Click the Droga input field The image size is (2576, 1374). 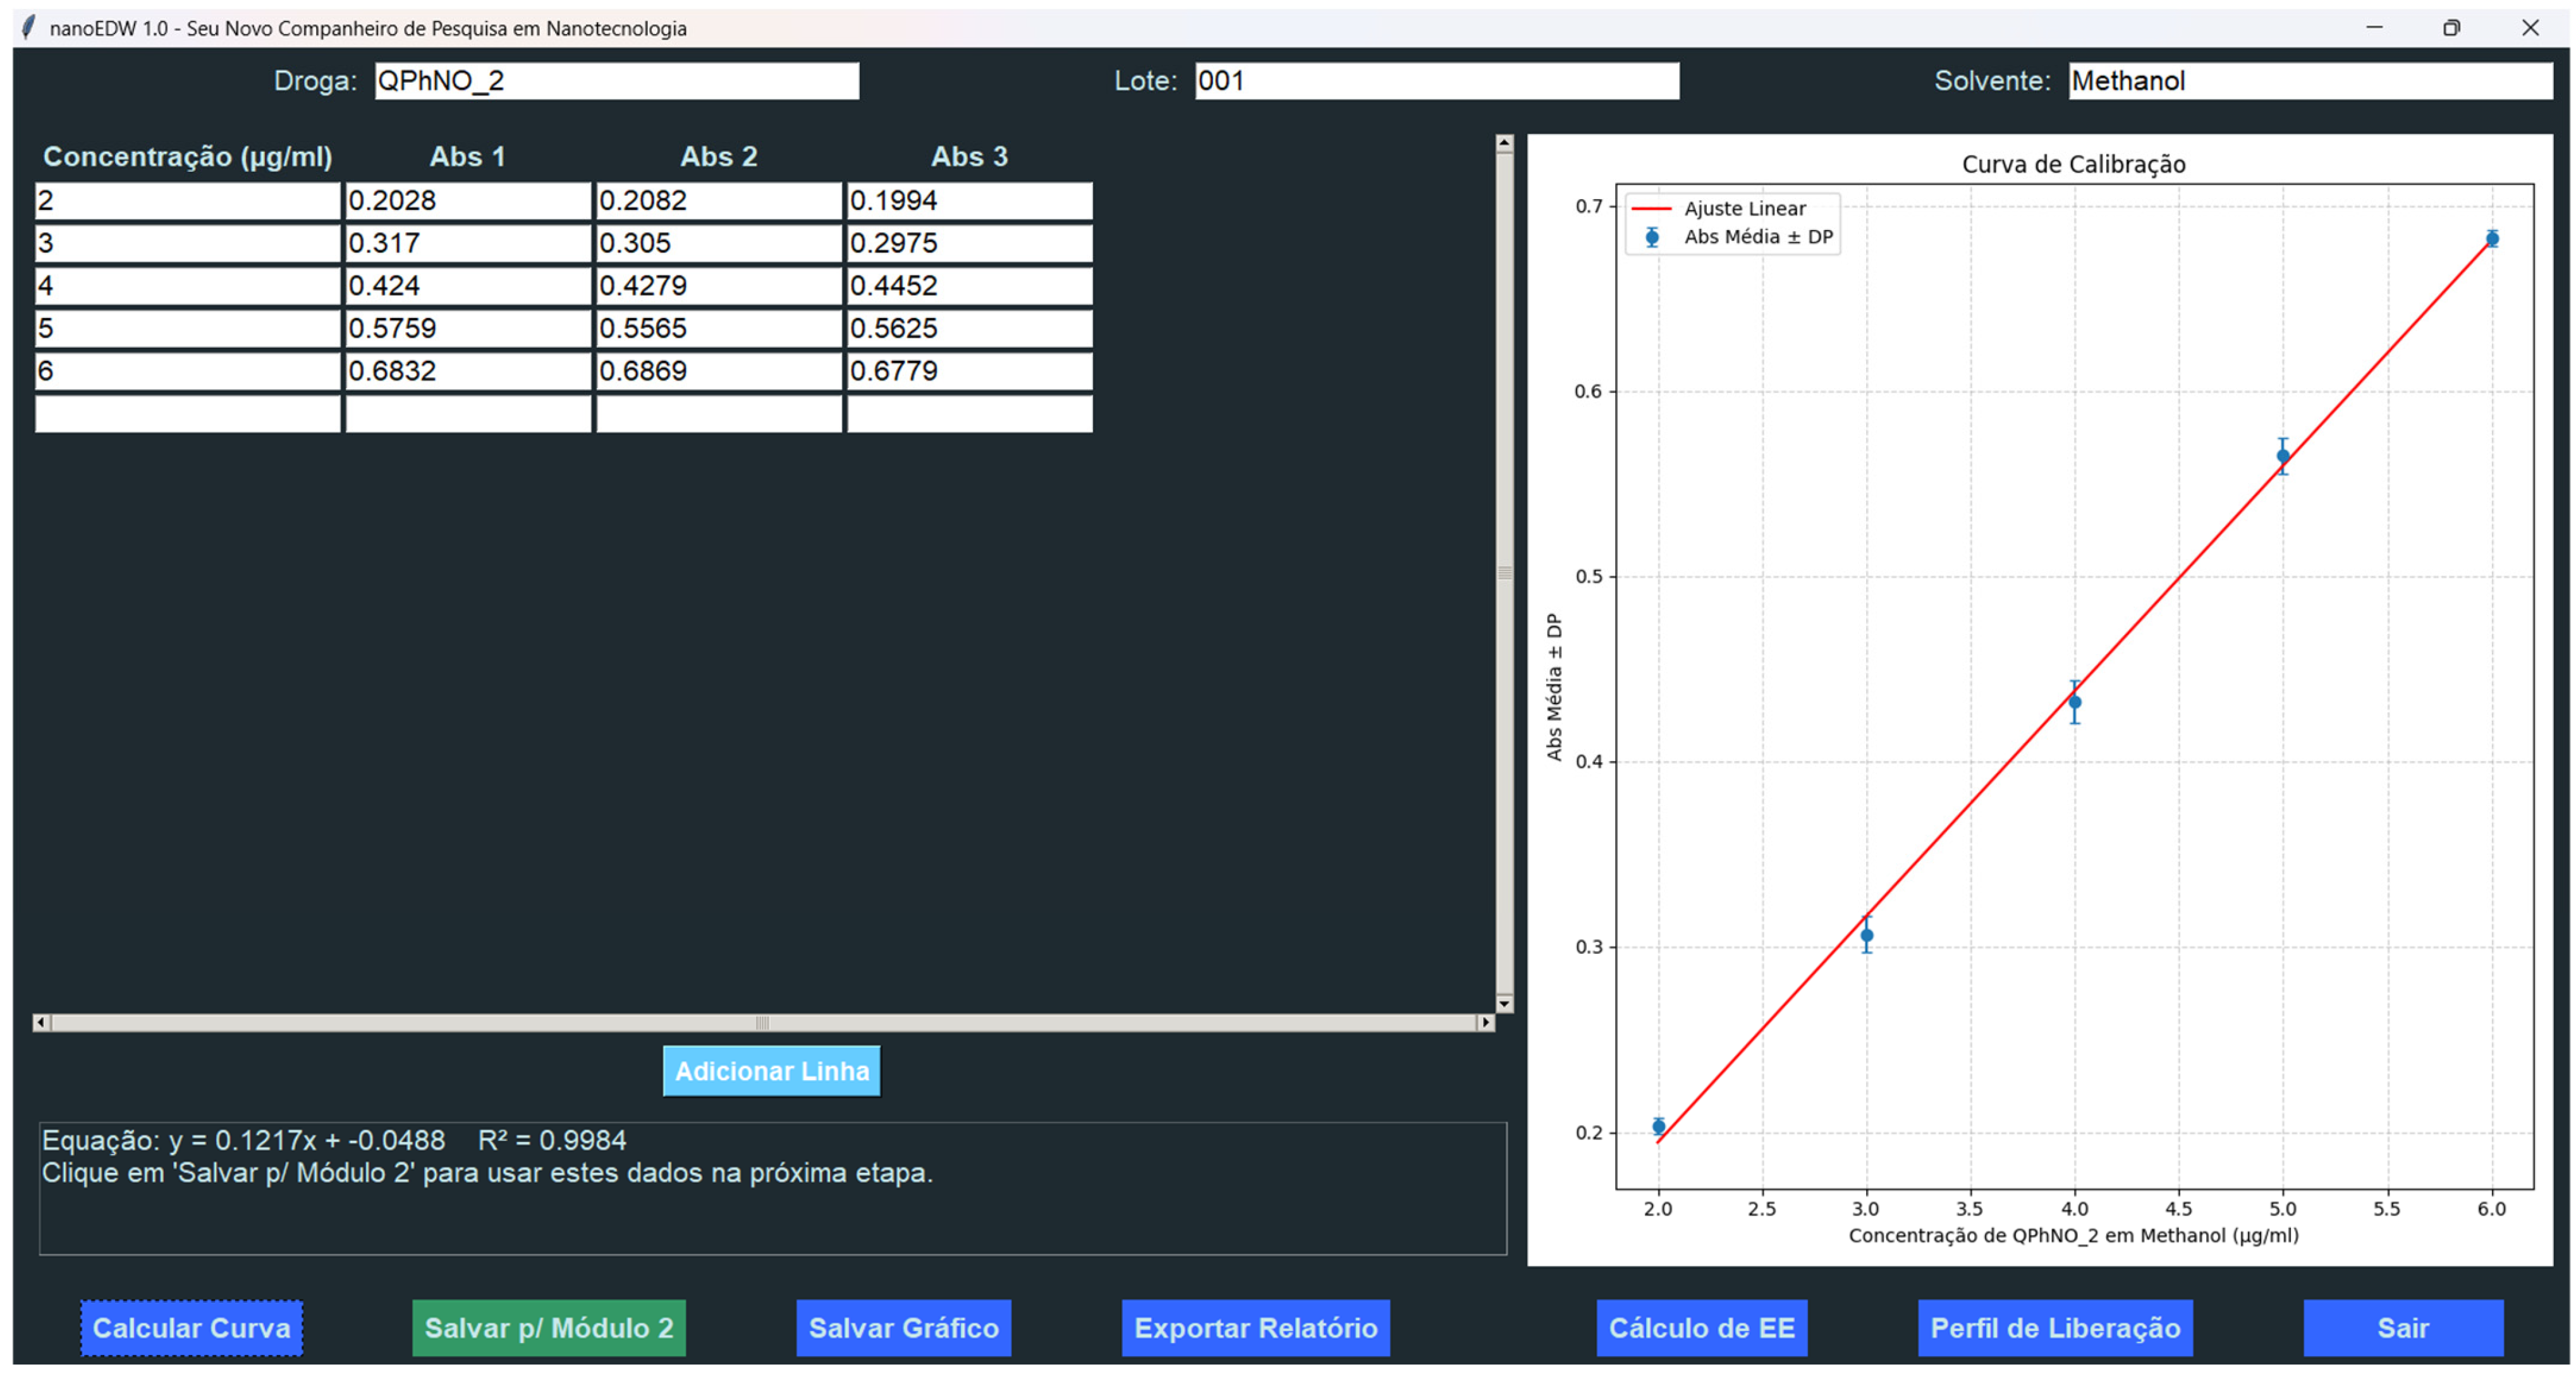[x=616, y=81]
